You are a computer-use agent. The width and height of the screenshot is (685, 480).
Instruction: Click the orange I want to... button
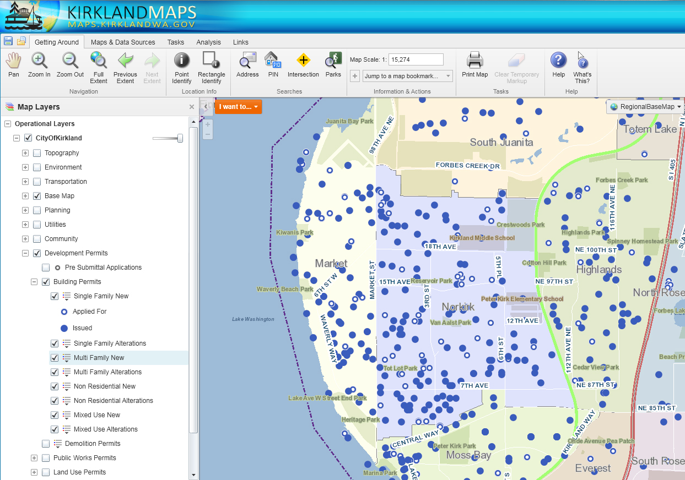(238, 107)
